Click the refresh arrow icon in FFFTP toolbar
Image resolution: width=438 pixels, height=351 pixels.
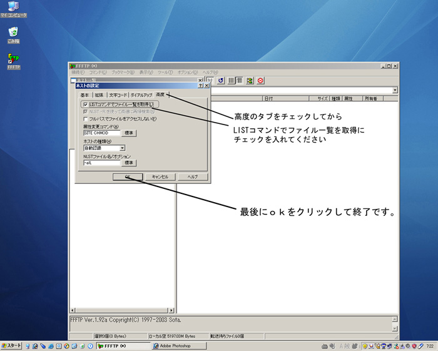click(x=221, y=81)
